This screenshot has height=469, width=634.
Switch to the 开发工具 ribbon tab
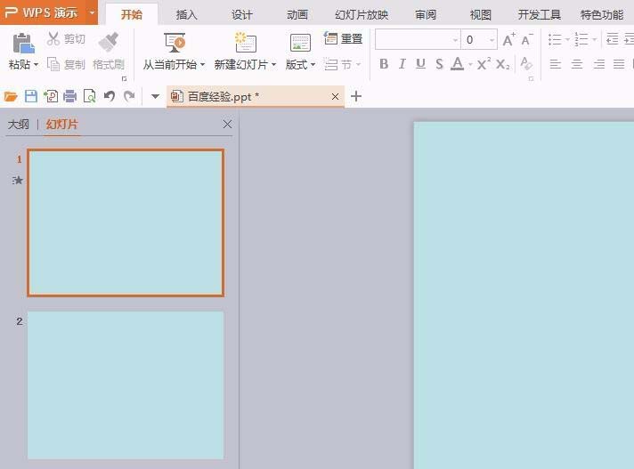pos(539,15)
